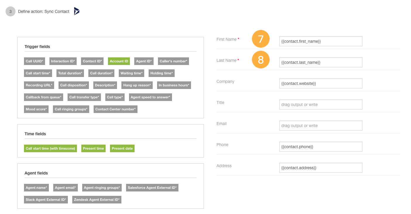Click the Present date time field tag

pyautogui.click(x=122, y=148)
